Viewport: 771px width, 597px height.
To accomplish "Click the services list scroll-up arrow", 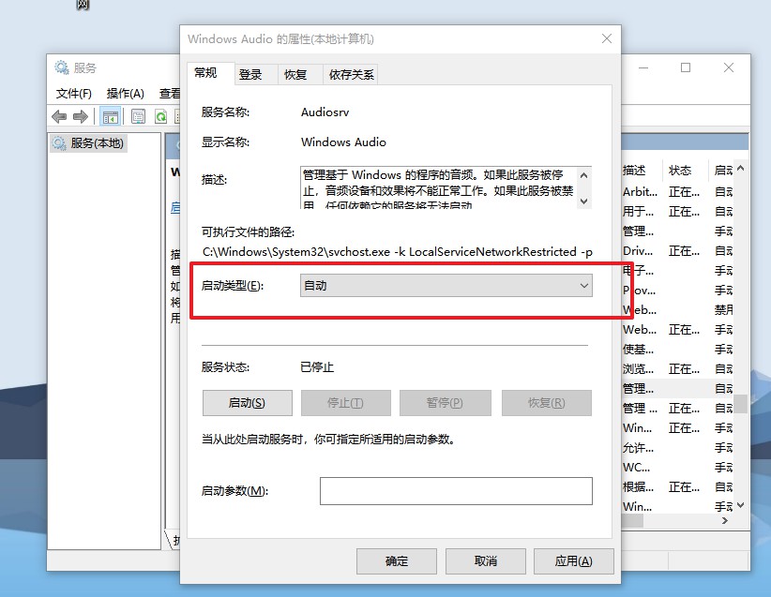I will coord(740,169).
